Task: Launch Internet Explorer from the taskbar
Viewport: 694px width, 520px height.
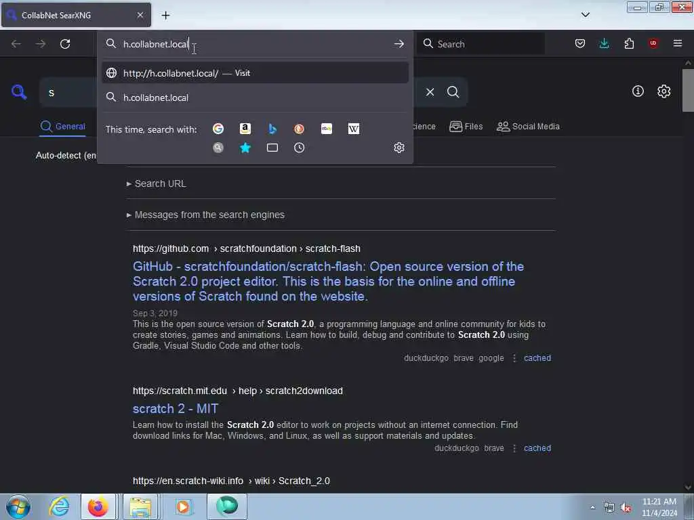Action: [x=59, y=506]
